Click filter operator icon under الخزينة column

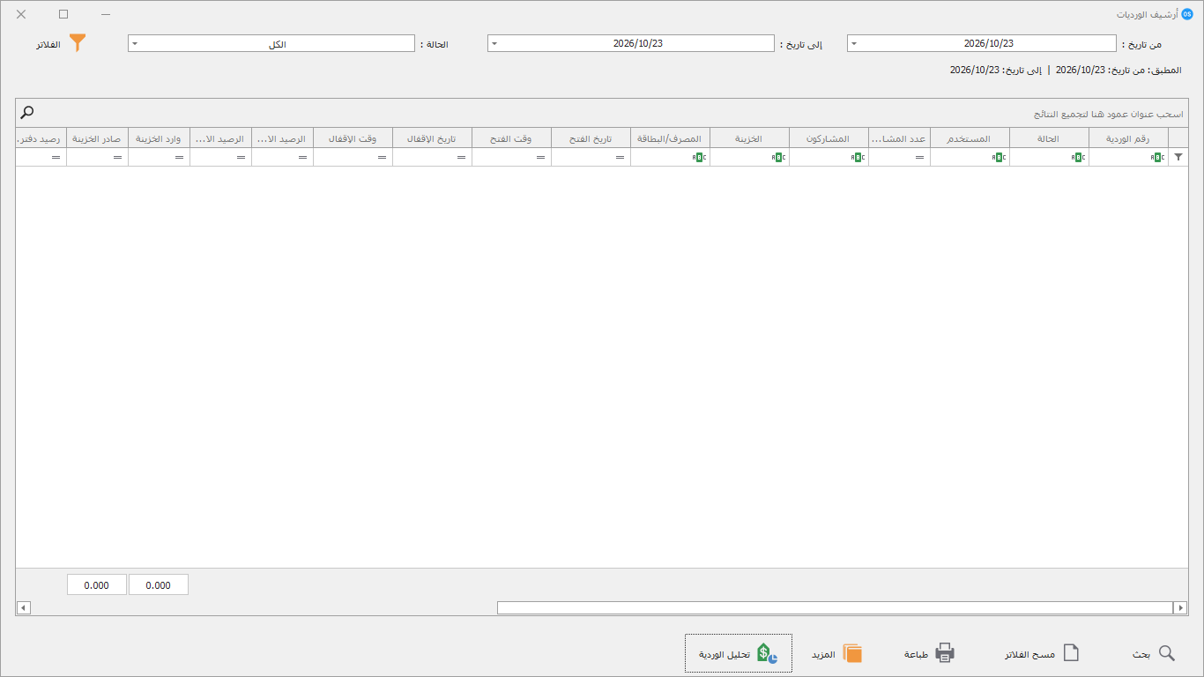point(779,157)
